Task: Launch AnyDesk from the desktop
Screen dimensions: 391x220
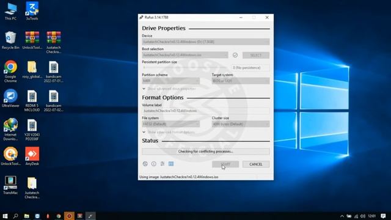Action: click(32, 156)
